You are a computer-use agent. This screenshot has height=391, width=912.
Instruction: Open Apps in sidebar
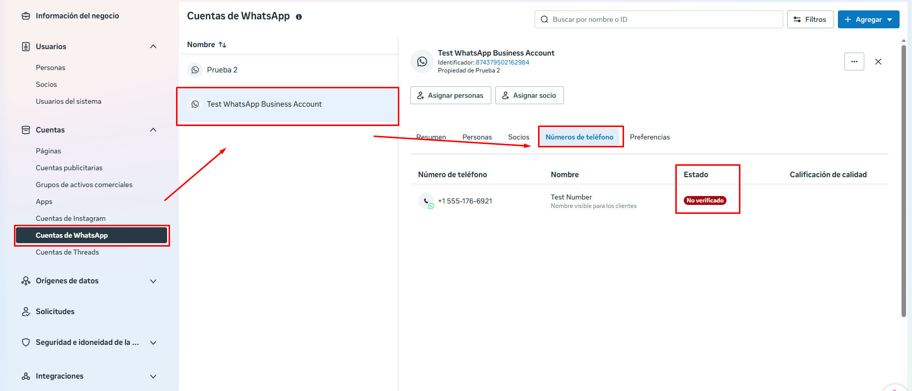click(x=44, y=201)
